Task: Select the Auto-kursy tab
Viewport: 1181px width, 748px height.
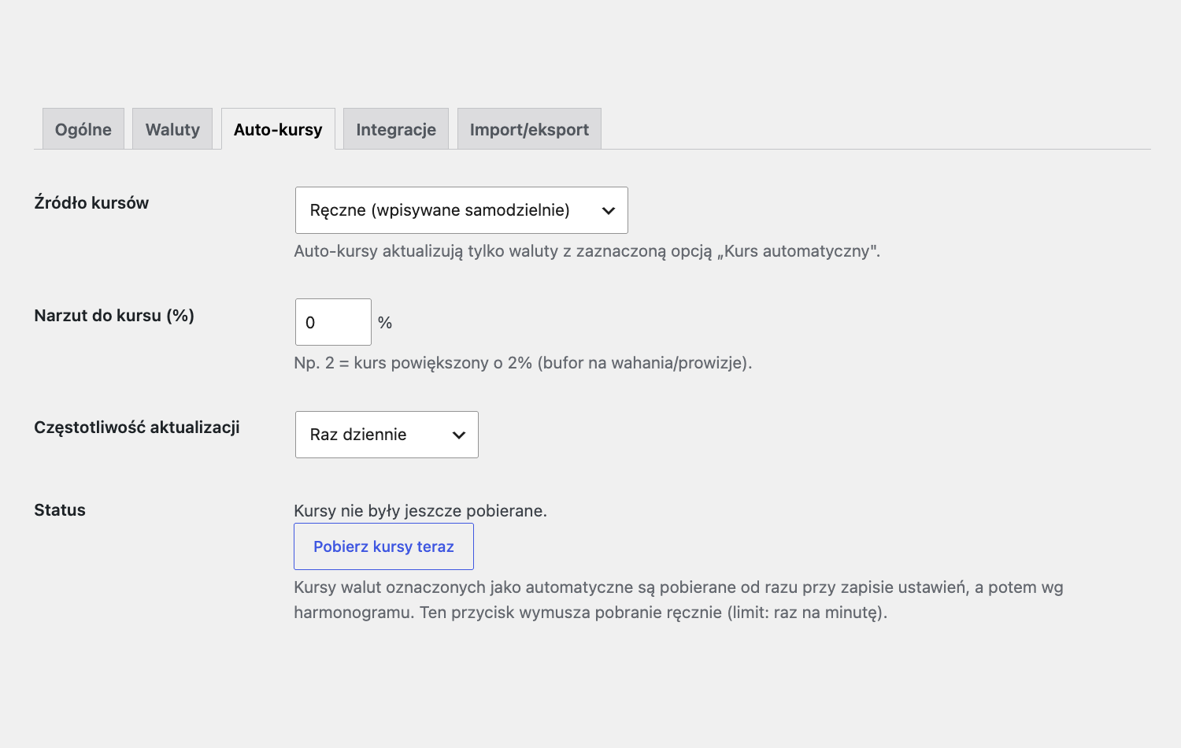Action: click(x=278, y=129)
